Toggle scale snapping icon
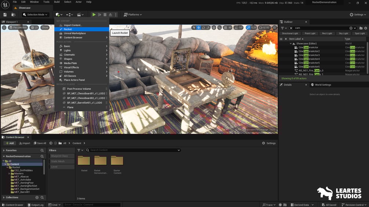Viewport: 369px width, 207px height. click(248, 28)
